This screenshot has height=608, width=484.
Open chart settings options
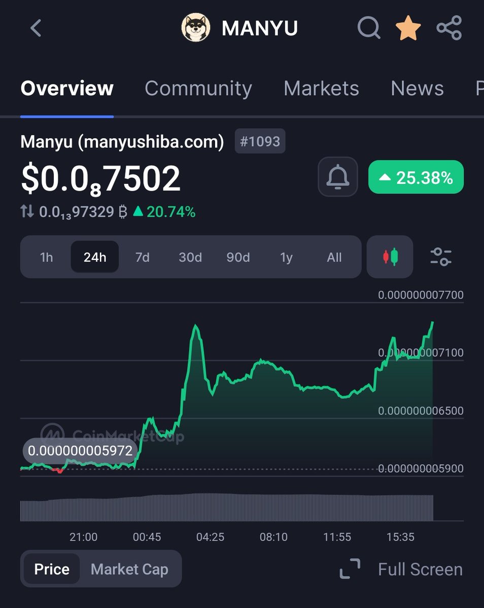point(441,257)
